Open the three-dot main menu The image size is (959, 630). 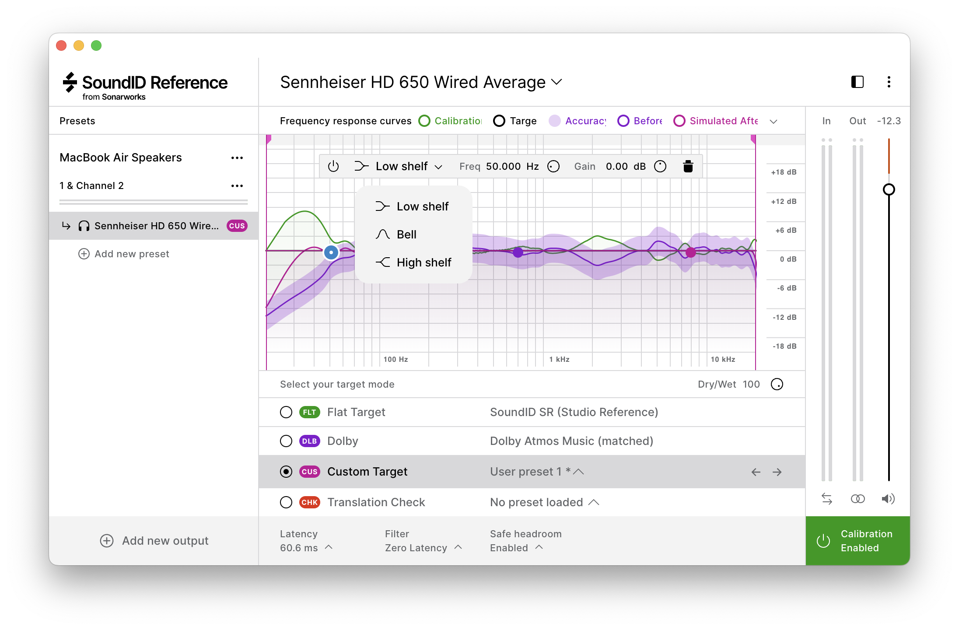pyautogui.click(x=889, y=82)
